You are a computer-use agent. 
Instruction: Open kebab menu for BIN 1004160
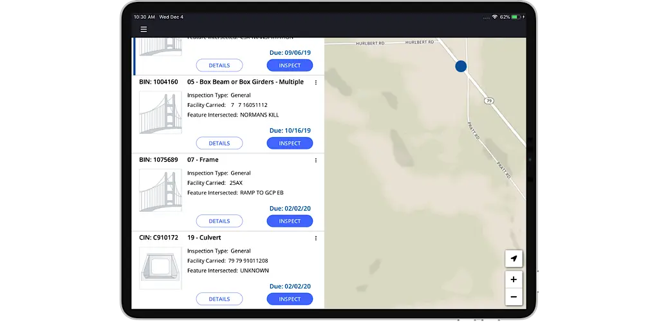[x=315, y=82]
